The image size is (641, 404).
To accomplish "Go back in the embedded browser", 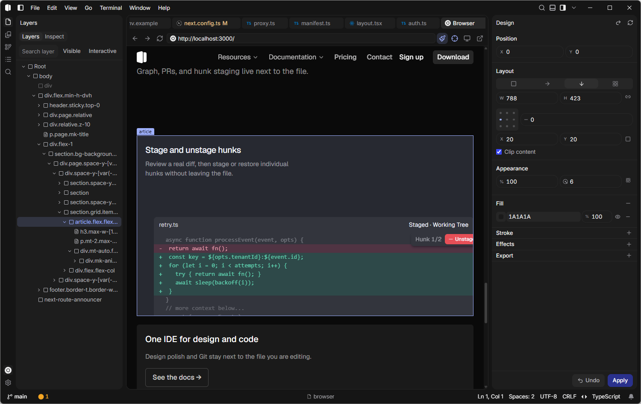I will pyautogui.click(x=135, y=38).
